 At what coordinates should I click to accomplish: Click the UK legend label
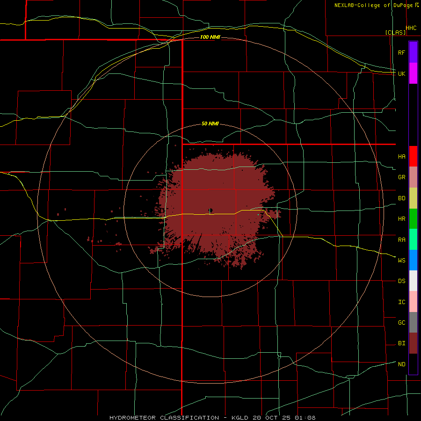click(401, 73)
